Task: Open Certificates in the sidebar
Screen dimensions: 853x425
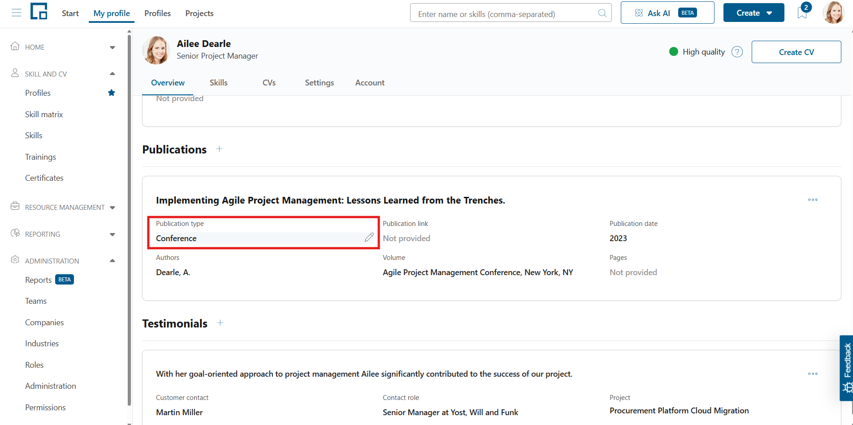Action: [x=44, y=178]
